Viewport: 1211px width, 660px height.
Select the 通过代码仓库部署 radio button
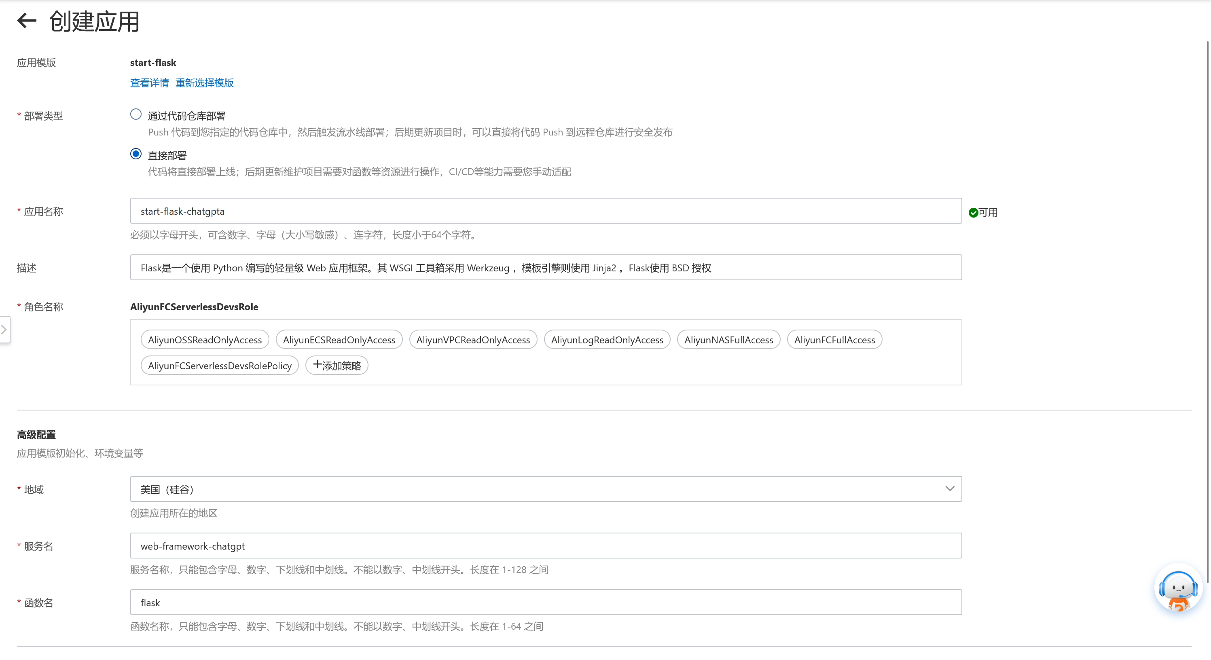click(135, 114)
